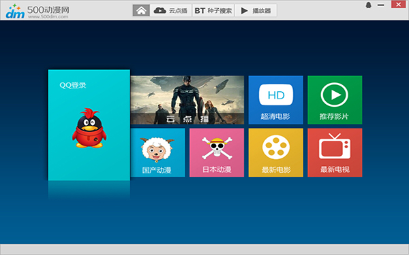Minimize the 500动漫网 window
Viewport: 409px width, 255px height.
tap(381, 5)
